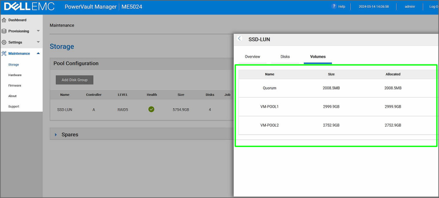Click the Help question mark icon
The height and width of the screenshot is (198, 439).
[334, 6]
